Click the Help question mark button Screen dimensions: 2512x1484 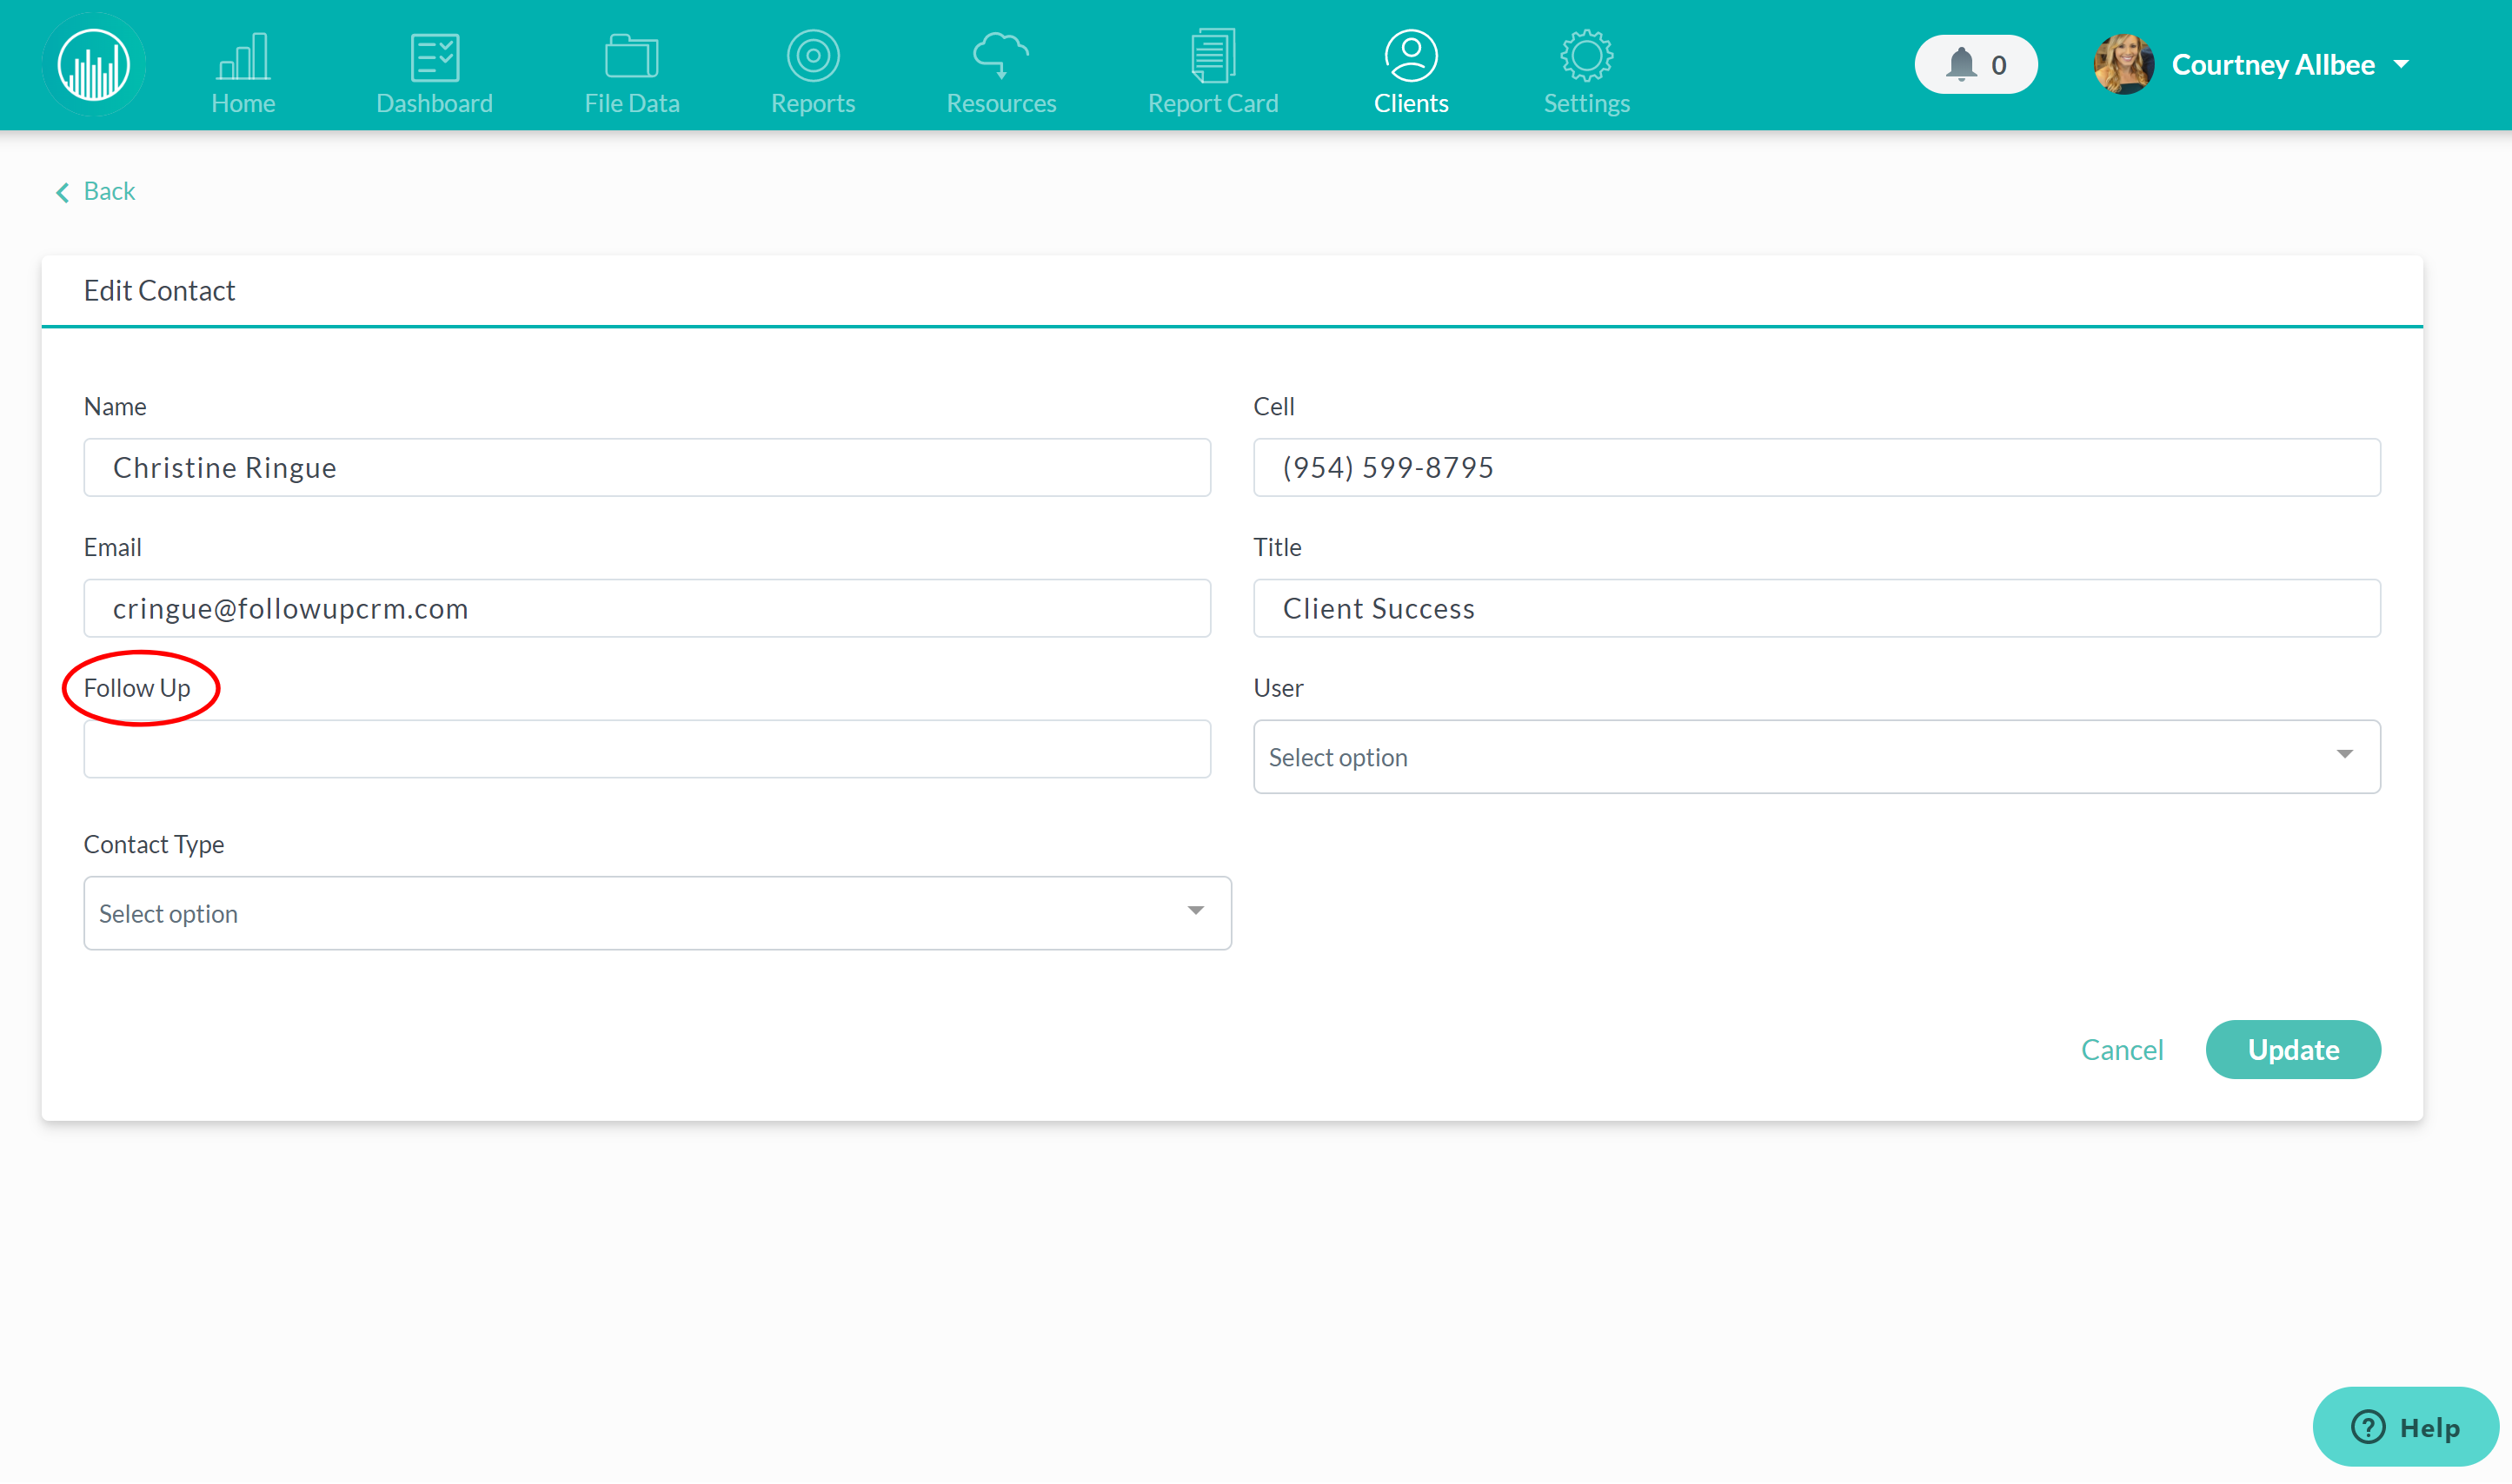[x=2405, y=1426]
